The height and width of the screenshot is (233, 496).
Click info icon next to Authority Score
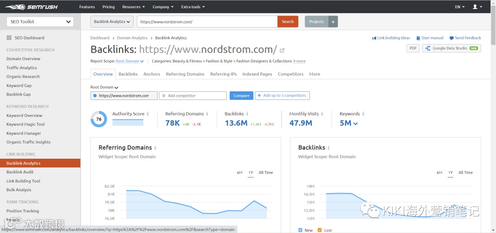point(148,114)
